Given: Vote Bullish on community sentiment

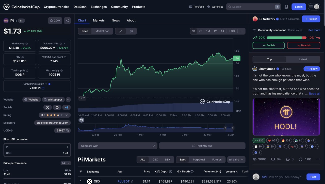Looking at the screenshot, I should [268, 45].
